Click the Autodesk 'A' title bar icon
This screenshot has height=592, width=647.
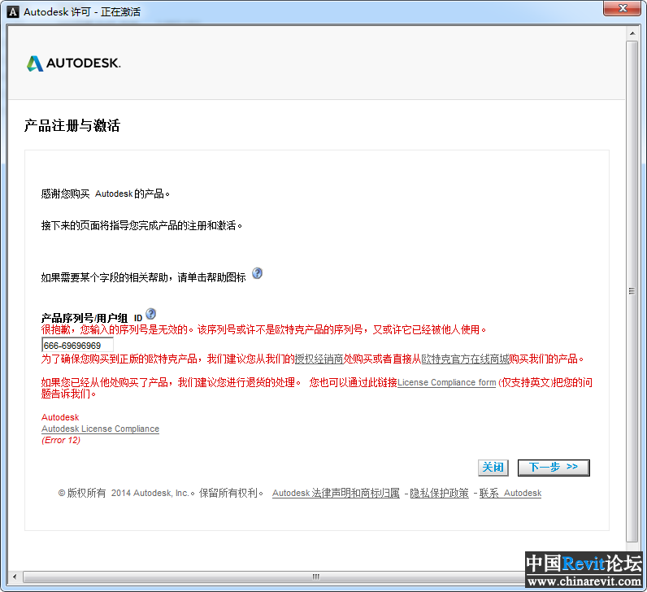point(12,11)
